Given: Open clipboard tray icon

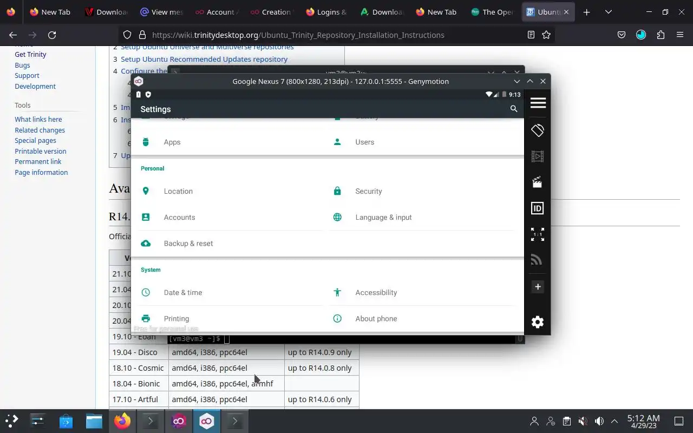Looking at the screenshot, I should [566, 421].
